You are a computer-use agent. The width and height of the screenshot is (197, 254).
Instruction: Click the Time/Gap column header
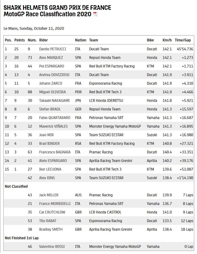[183, 40]
